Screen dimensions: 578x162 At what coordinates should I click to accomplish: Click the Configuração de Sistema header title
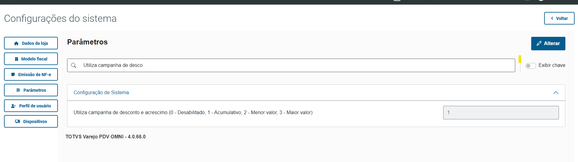(101, 93)
